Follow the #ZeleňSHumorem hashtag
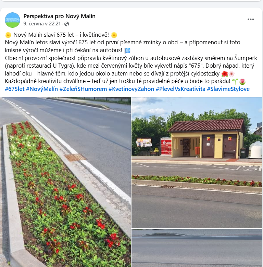 point(83,89)
